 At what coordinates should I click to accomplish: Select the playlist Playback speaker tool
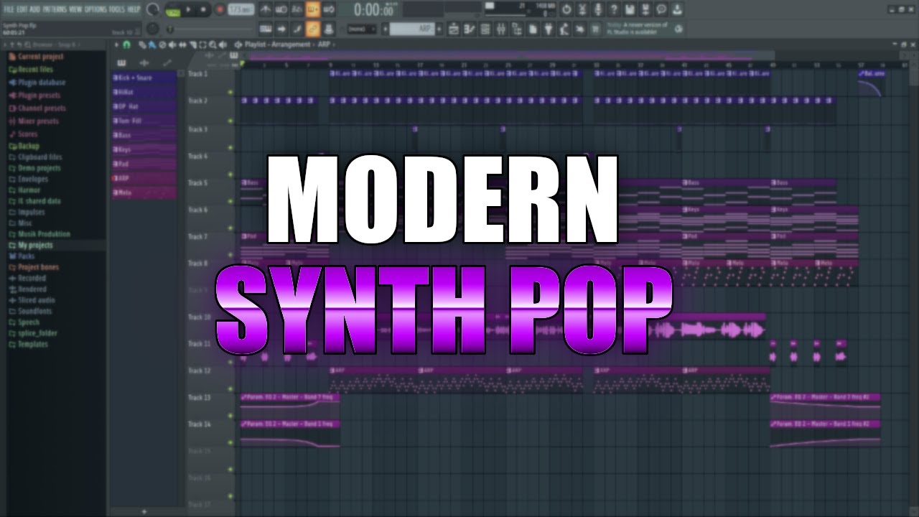(x=223, y=45)
